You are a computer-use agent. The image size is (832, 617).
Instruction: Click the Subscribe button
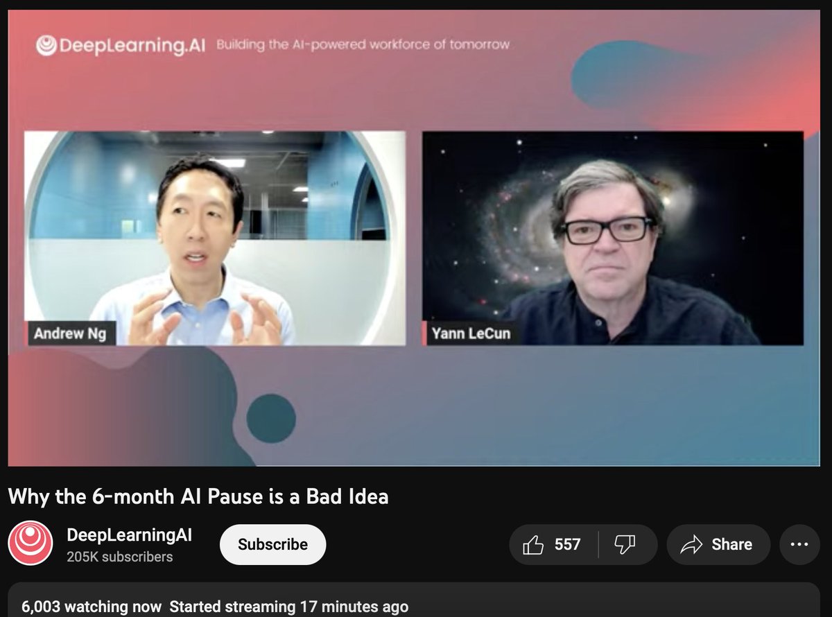click(272, 544)
